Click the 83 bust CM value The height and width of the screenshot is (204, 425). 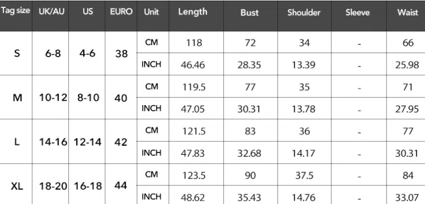[250, 132]
